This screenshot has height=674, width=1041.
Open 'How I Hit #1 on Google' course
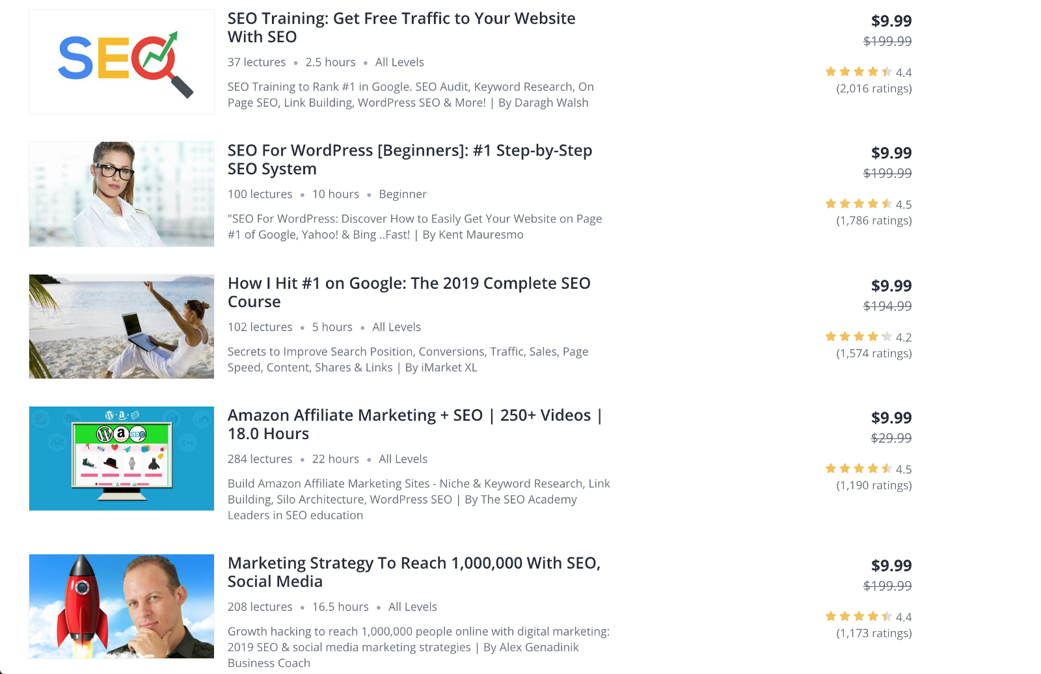409,292
